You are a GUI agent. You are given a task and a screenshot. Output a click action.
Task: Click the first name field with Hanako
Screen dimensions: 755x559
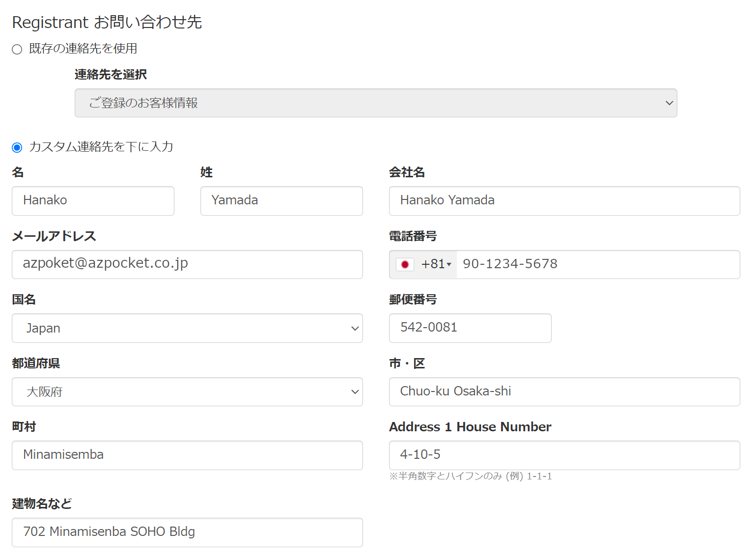[93, 201]
